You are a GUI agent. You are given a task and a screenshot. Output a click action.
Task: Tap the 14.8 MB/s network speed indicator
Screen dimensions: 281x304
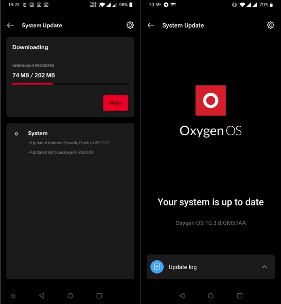[x=93, y=4]
